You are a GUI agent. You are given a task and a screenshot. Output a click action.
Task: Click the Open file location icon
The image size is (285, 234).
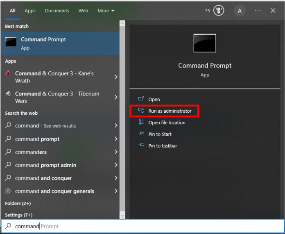141,122
